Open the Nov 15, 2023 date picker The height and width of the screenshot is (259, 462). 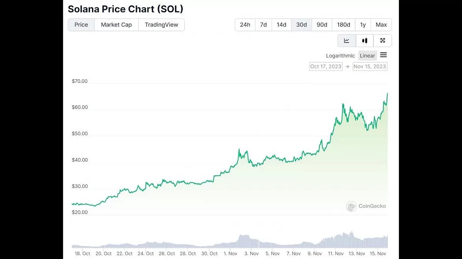coord(370,66)
